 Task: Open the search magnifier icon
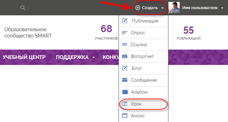(x=23, y=8)
